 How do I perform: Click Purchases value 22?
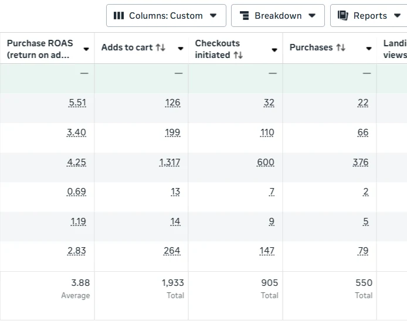[x=363, y=103]
